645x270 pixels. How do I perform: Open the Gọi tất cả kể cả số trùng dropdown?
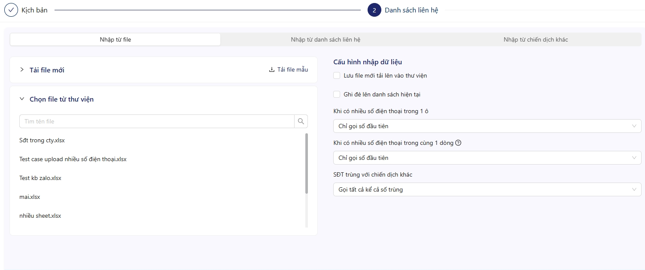487,189
